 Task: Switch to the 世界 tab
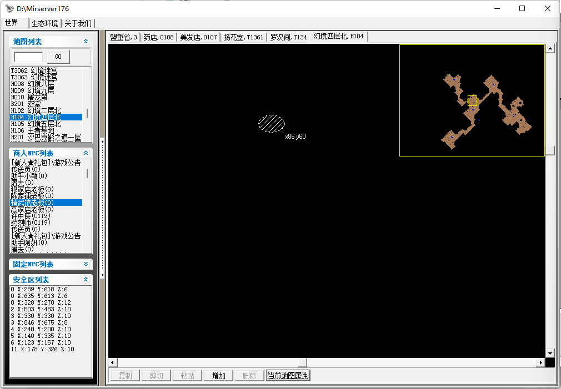pos(12,23)
